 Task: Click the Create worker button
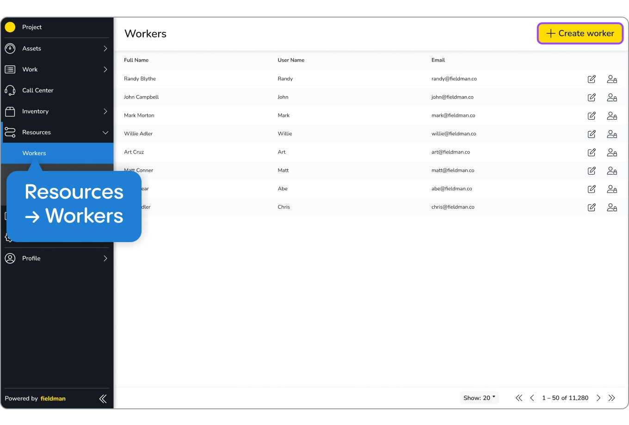[x=580, y=33]
